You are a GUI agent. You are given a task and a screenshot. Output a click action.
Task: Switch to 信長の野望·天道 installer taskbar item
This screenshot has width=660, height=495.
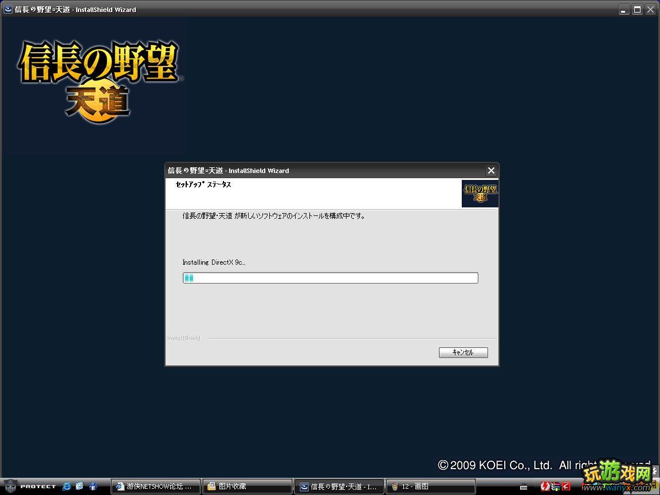click(339, 486)
